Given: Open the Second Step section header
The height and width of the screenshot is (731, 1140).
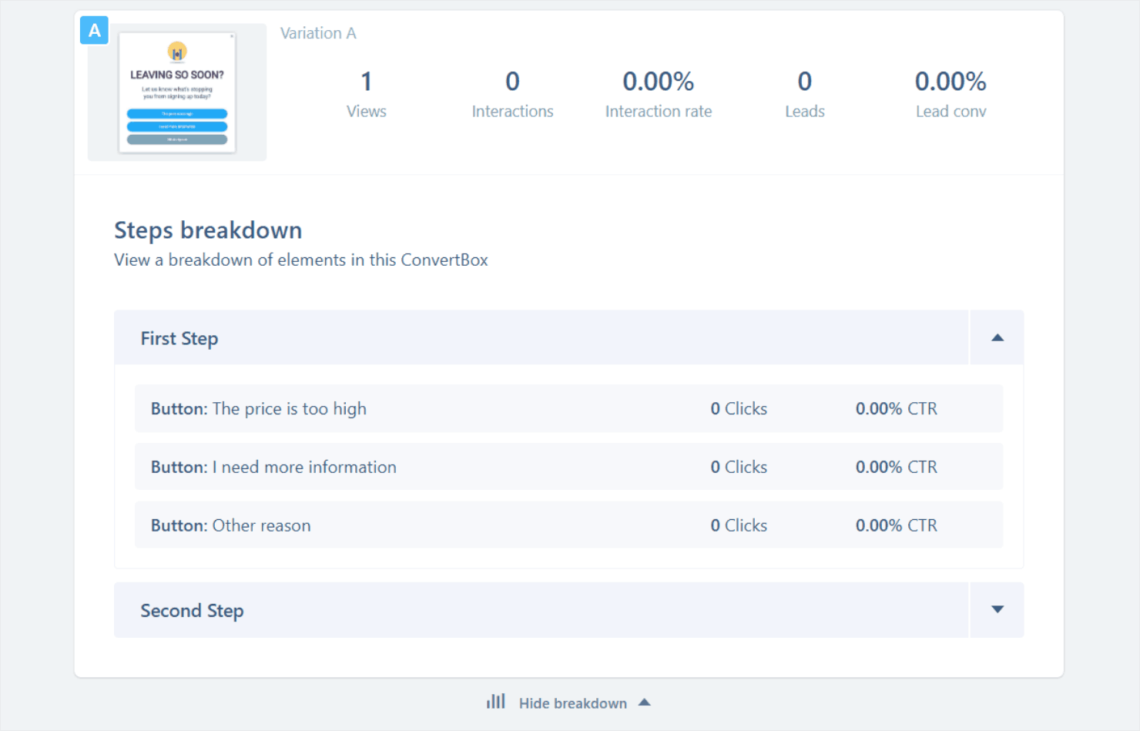Looking at the screenshot, I should tap(541, 610).
